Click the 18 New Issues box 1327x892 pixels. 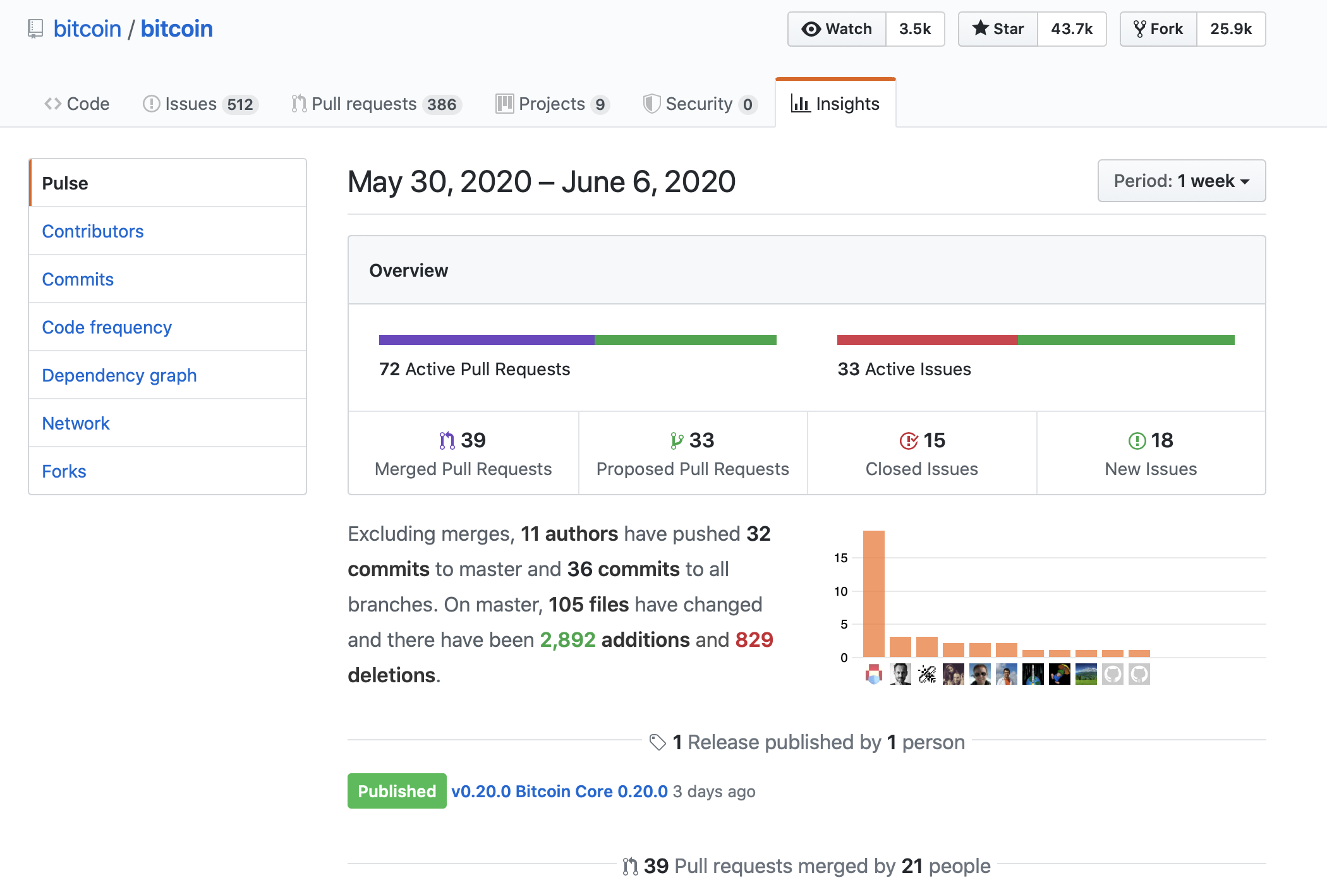1151,453
